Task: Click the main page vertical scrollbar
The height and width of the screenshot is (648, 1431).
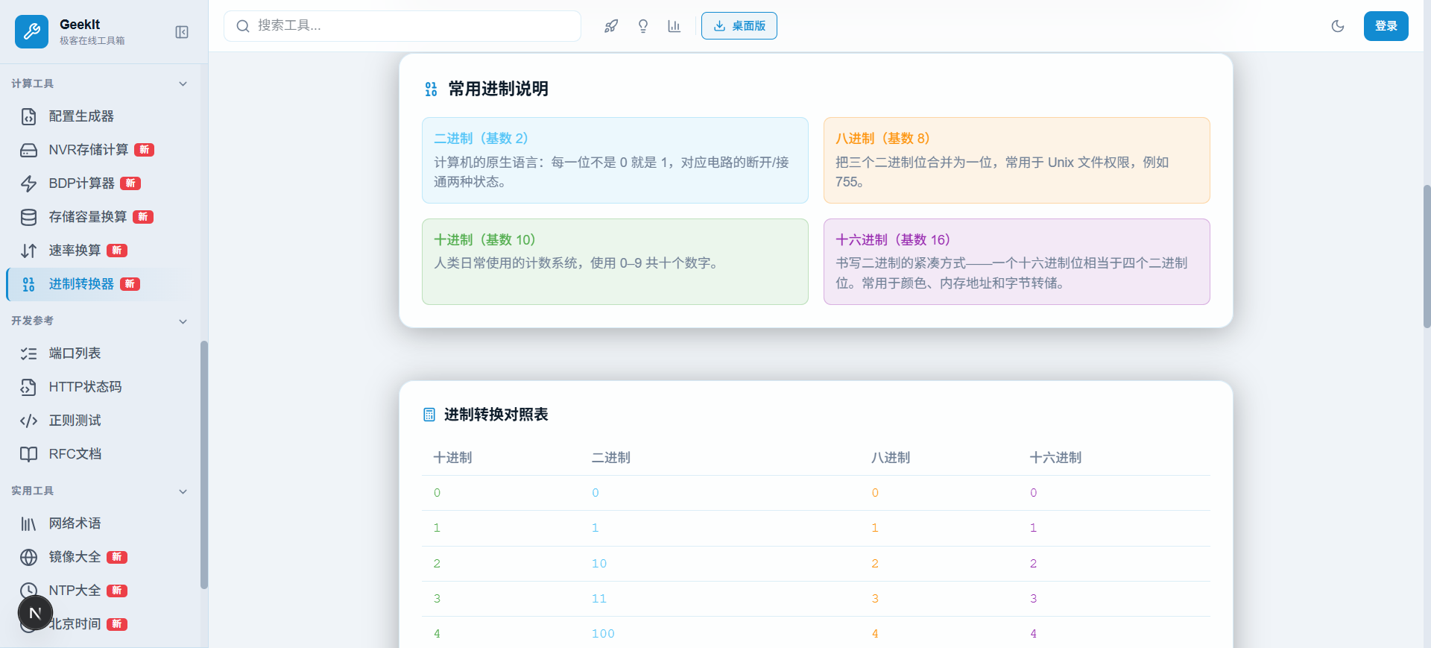Action: pos(1427,257)
